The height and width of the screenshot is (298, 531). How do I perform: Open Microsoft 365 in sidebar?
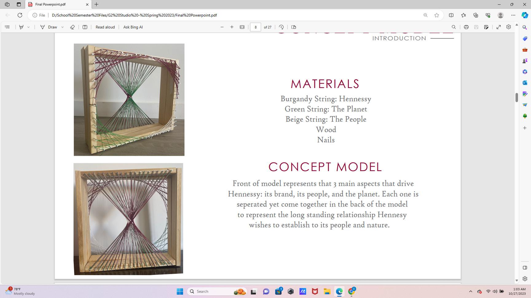[525, 72]
